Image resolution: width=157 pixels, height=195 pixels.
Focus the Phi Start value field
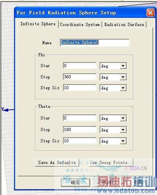coord(80,66)
